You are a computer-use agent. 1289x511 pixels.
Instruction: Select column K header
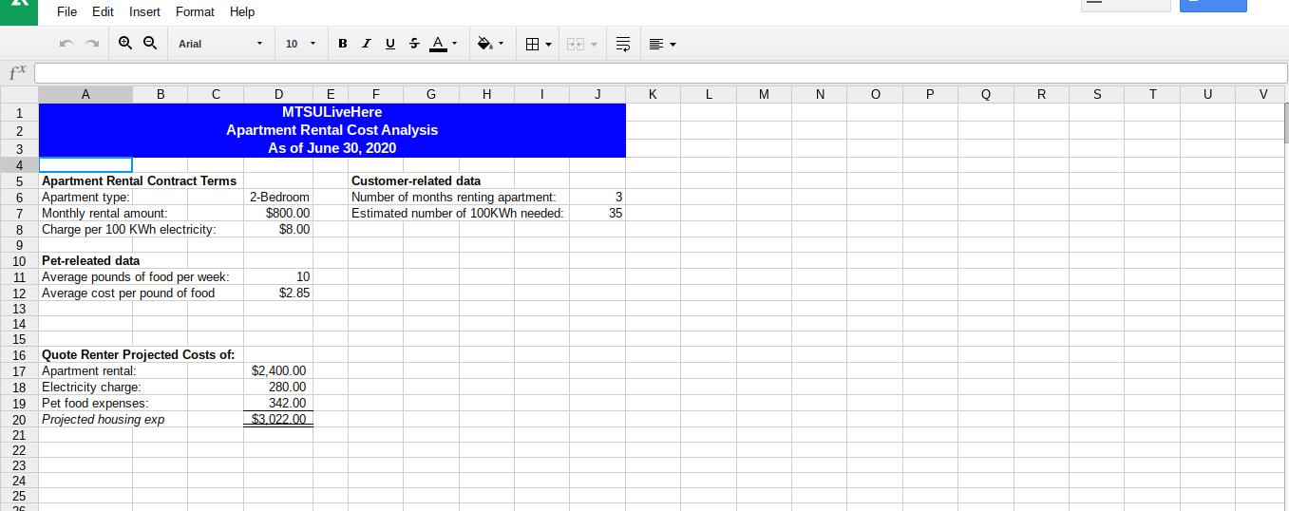click(653, 94)
